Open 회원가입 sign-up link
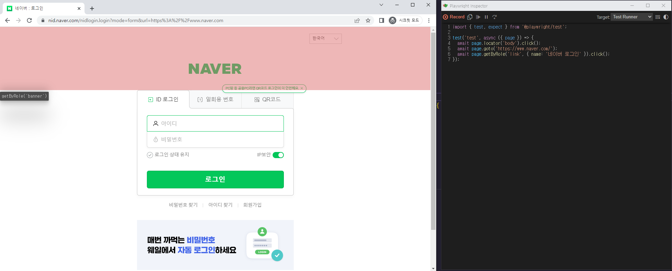The height and width of the screenshot is (271, 672). pyautogui.click(x=253, y=205)
